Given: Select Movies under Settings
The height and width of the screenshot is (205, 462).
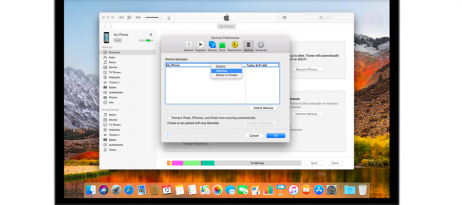Looking at the screenshot, I should (128, 67).
